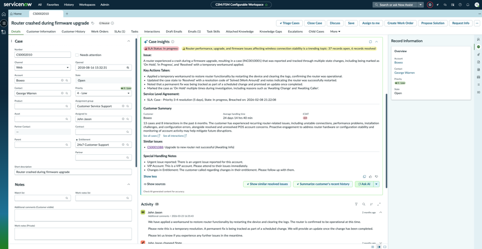
Task: Expand the Activity stream to full view
Action: (379, 204)
